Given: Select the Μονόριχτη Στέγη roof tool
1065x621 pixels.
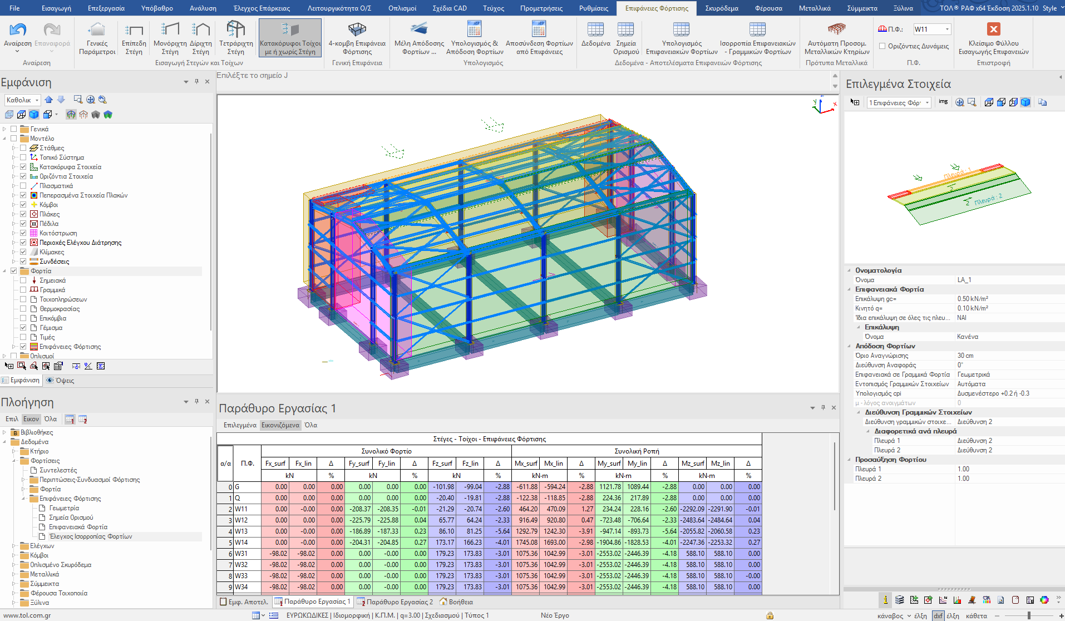Looking at the screenshot, I should (170, 29).
